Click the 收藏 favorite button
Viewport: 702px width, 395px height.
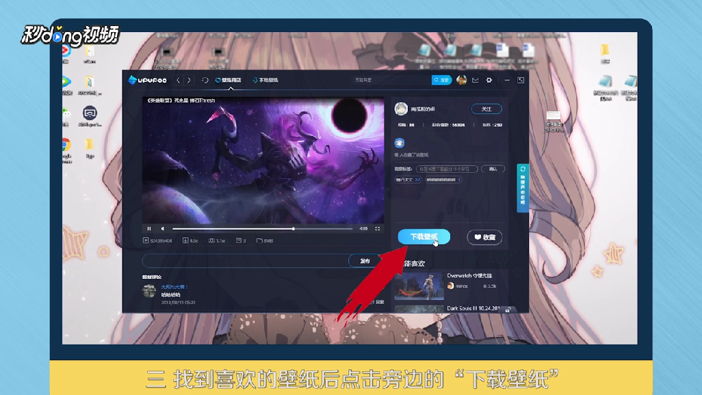tap(484, 237)
